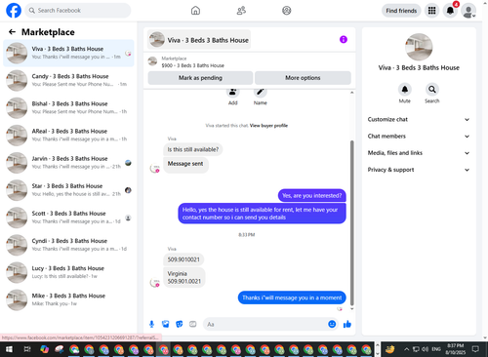Screen dimensions: 488x357
Task: Click the 'Thanks i"will message you in a moment' bubble
Action: [292, 297]
